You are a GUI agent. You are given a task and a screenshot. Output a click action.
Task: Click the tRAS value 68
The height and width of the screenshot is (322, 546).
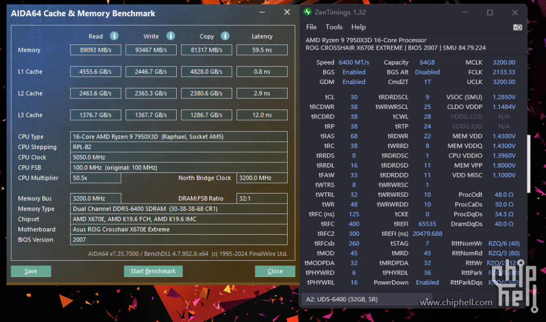point(354,136)
